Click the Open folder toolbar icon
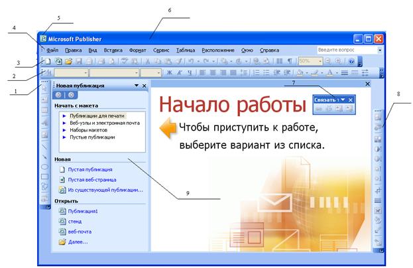 tap(68, 61)
